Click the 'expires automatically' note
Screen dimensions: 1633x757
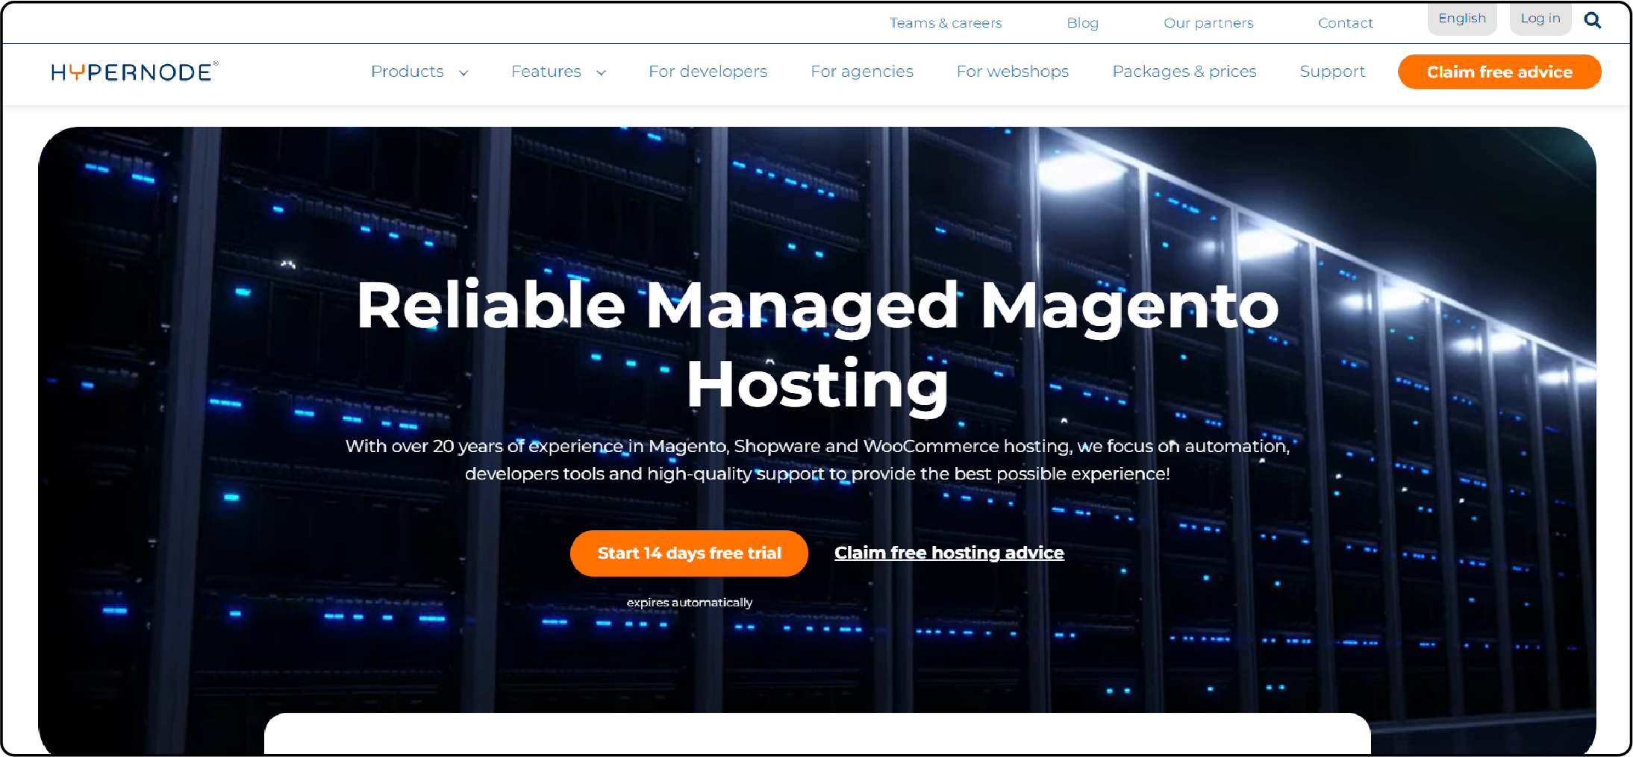(x=689, y=603)
